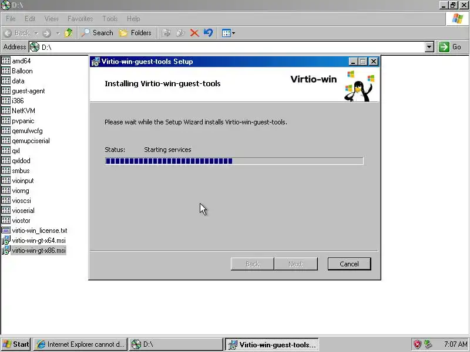Image resolution: width=470 pixels, height=352 pixels.
Task: Expand the Address bar dropdown
Action: [x=429, y=47]
